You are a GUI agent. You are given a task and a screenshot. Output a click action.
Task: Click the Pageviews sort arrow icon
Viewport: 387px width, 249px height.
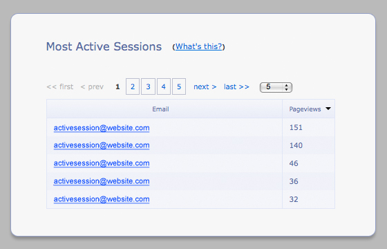coord(328,109)
